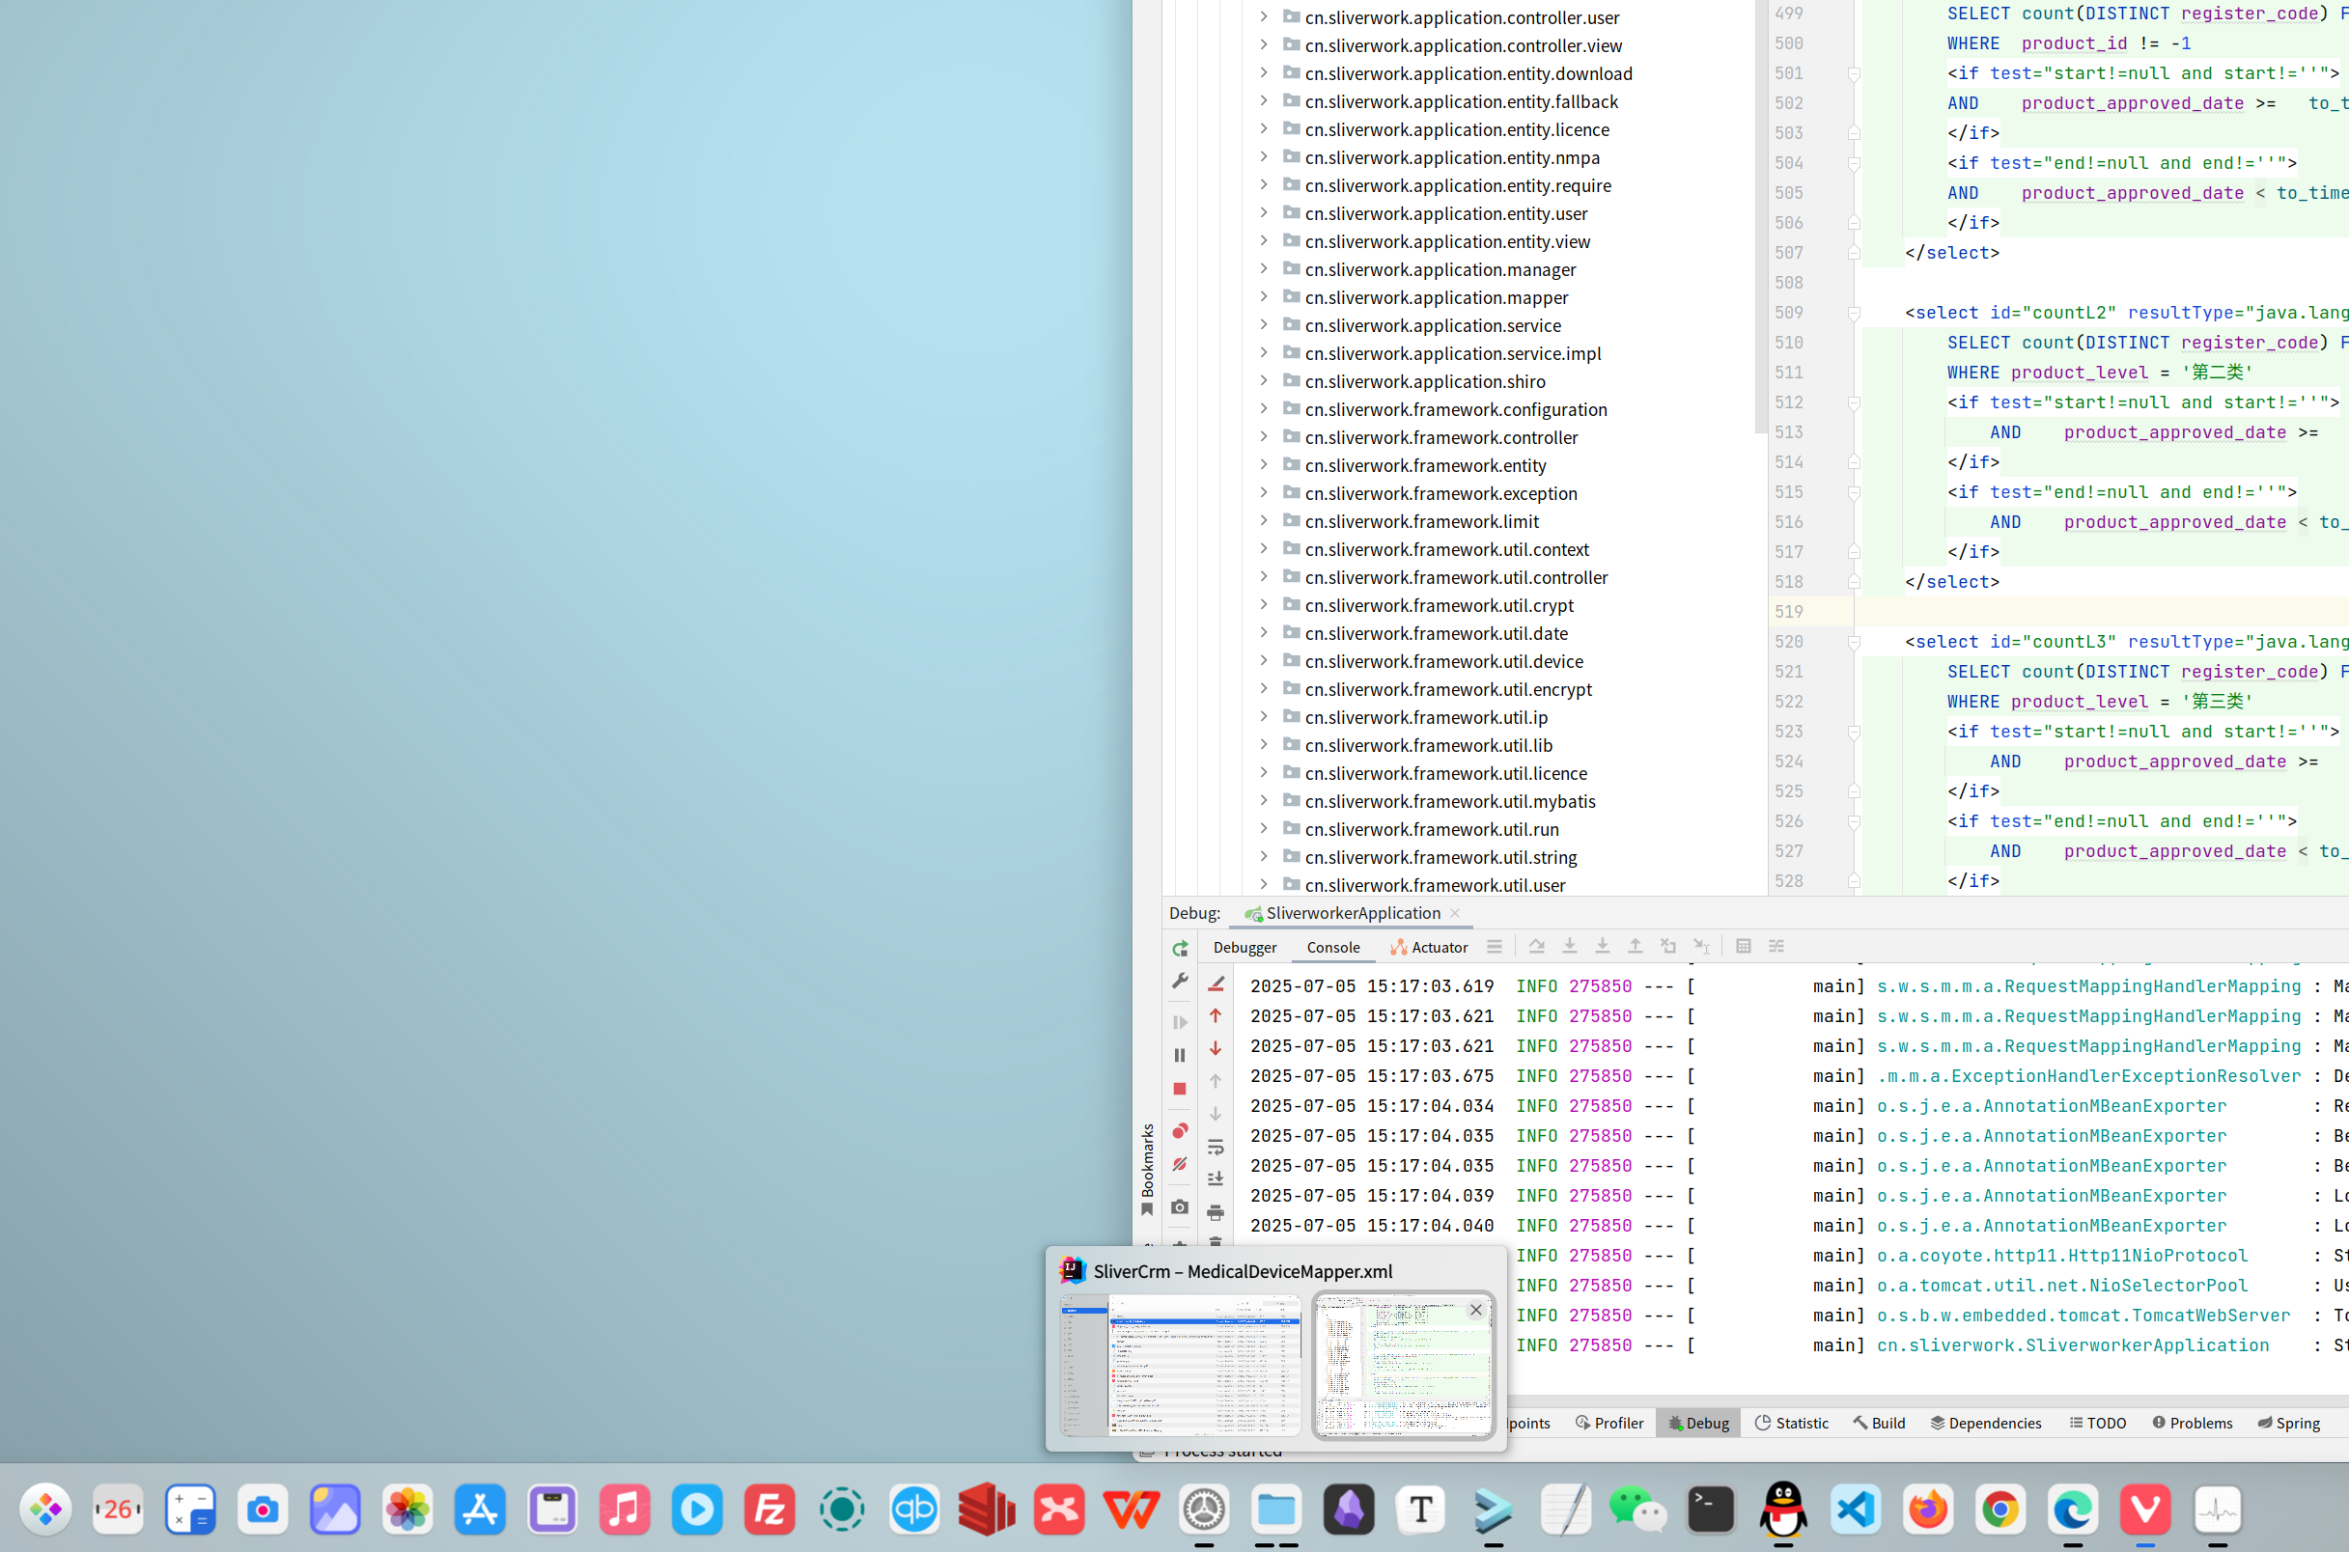This screenshot has width=2349, height=1552.
Task: Pause the running program
Action: 1179,1055
